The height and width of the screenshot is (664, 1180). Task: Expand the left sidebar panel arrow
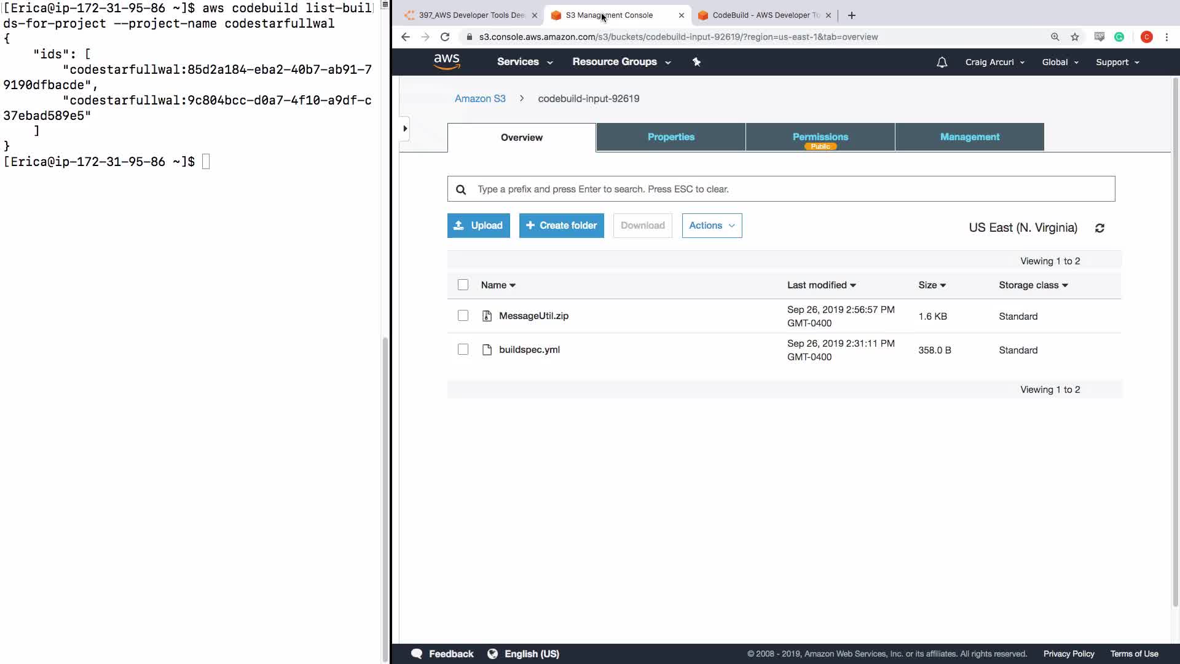[405, 128]
